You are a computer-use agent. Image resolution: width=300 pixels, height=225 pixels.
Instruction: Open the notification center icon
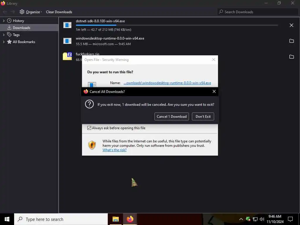[290, 219]
